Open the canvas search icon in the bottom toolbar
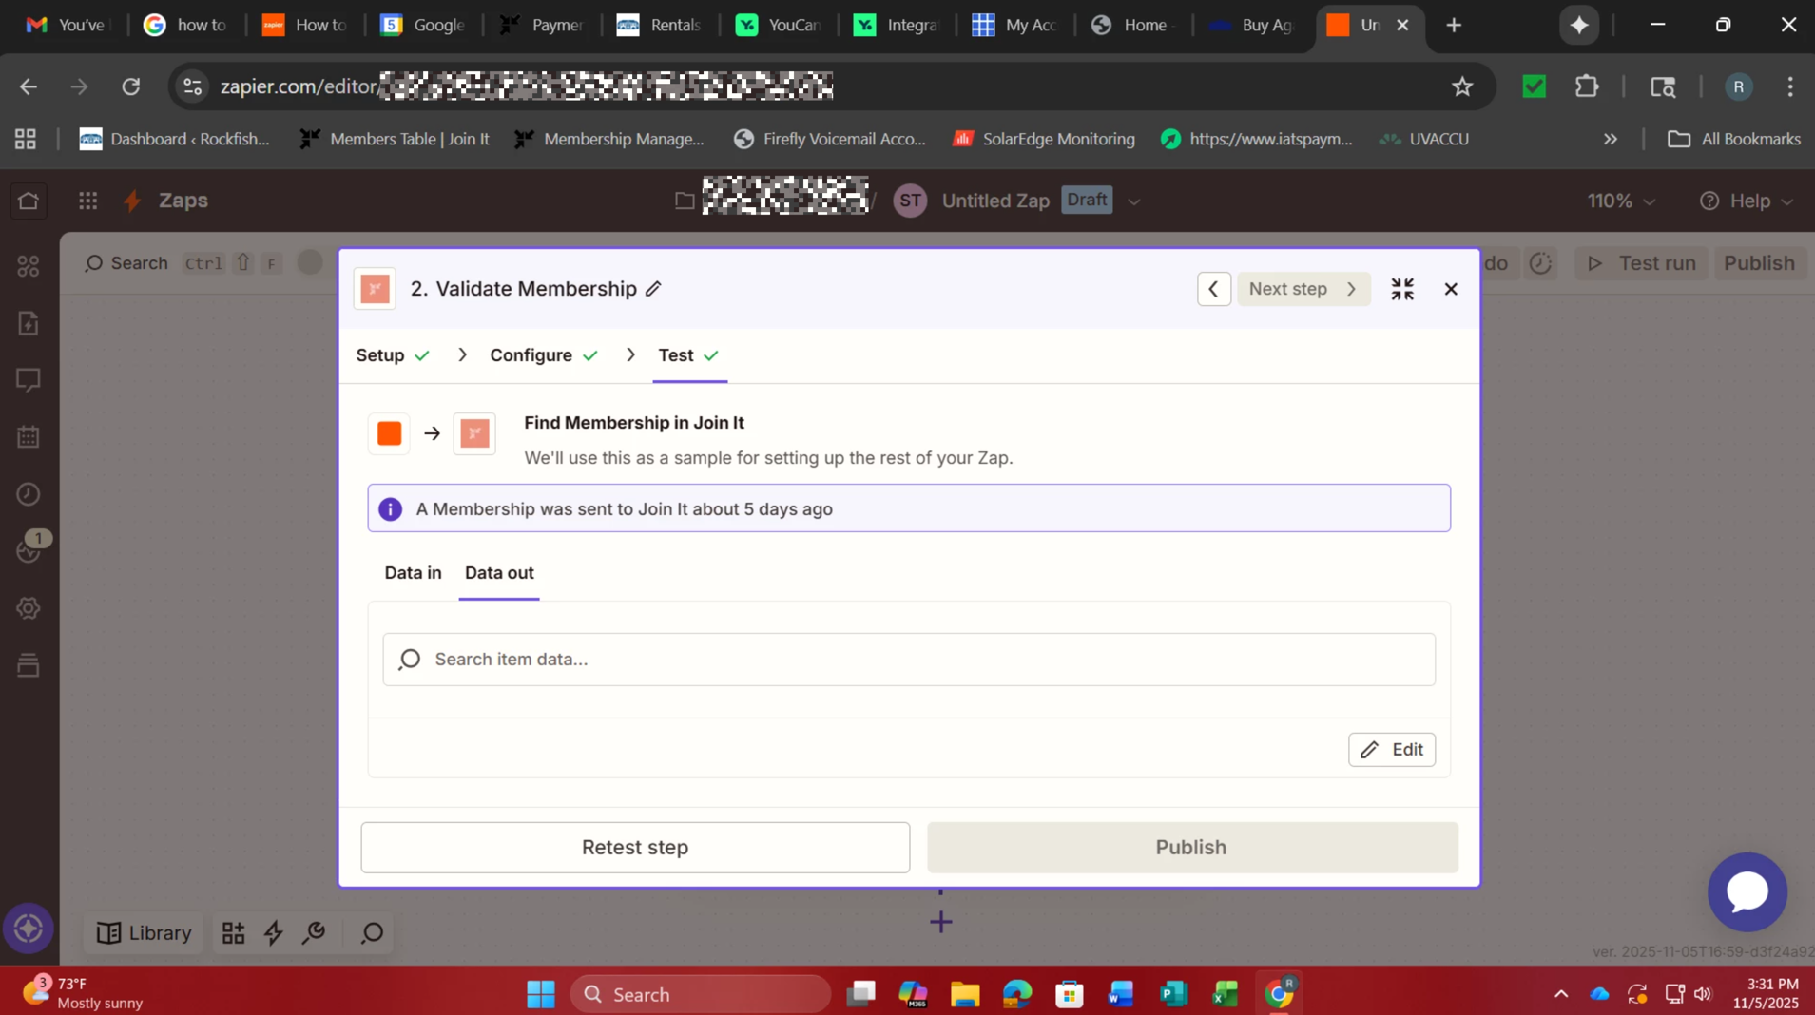The image size is (1815, 1015). click(371, 933)
